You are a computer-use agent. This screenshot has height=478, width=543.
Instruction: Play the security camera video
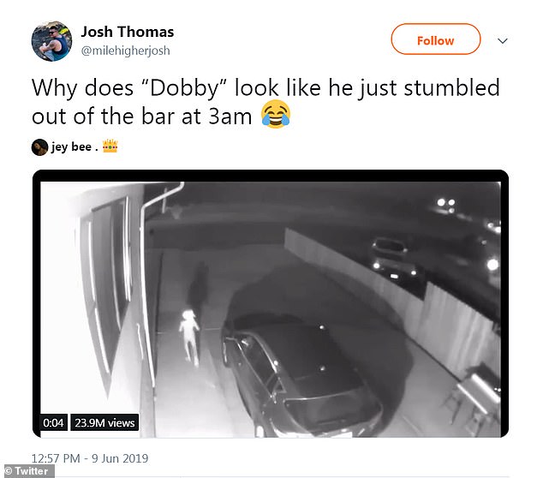(271, 304)
